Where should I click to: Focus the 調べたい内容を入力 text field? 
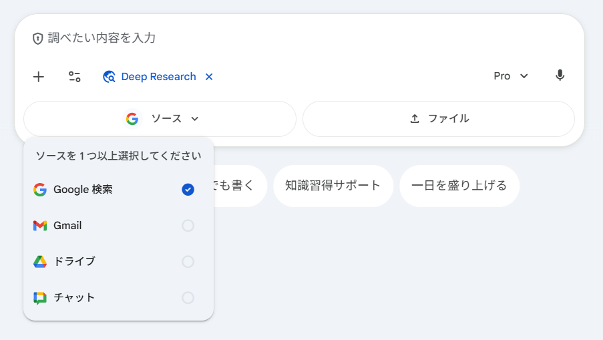pyautogui.click(x=300, y=38)
